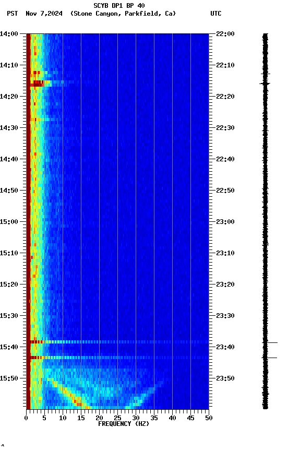Click the '14:00' PST time label
The height and width of the screenshot is (451, 288).
[x=9, y=34]
